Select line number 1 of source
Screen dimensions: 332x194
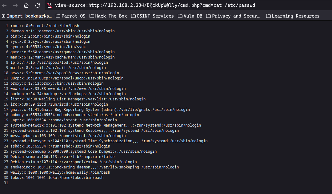(7, 26)
